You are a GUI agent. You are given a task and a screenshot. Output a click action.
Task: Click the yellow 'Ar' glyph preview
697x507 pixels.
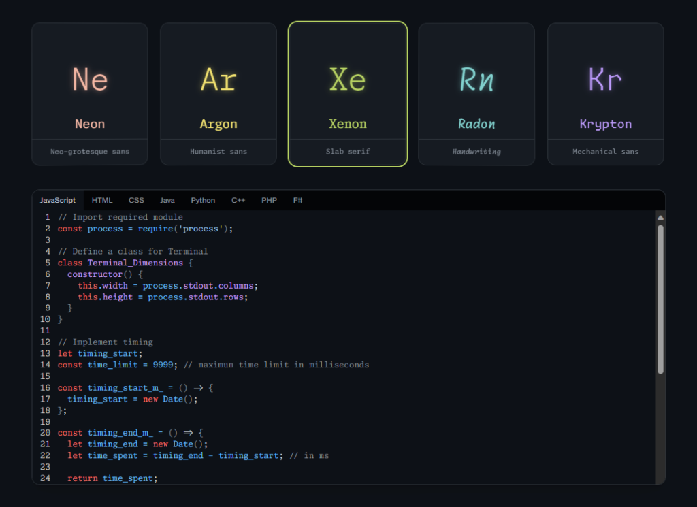click(x=218, y=80)
